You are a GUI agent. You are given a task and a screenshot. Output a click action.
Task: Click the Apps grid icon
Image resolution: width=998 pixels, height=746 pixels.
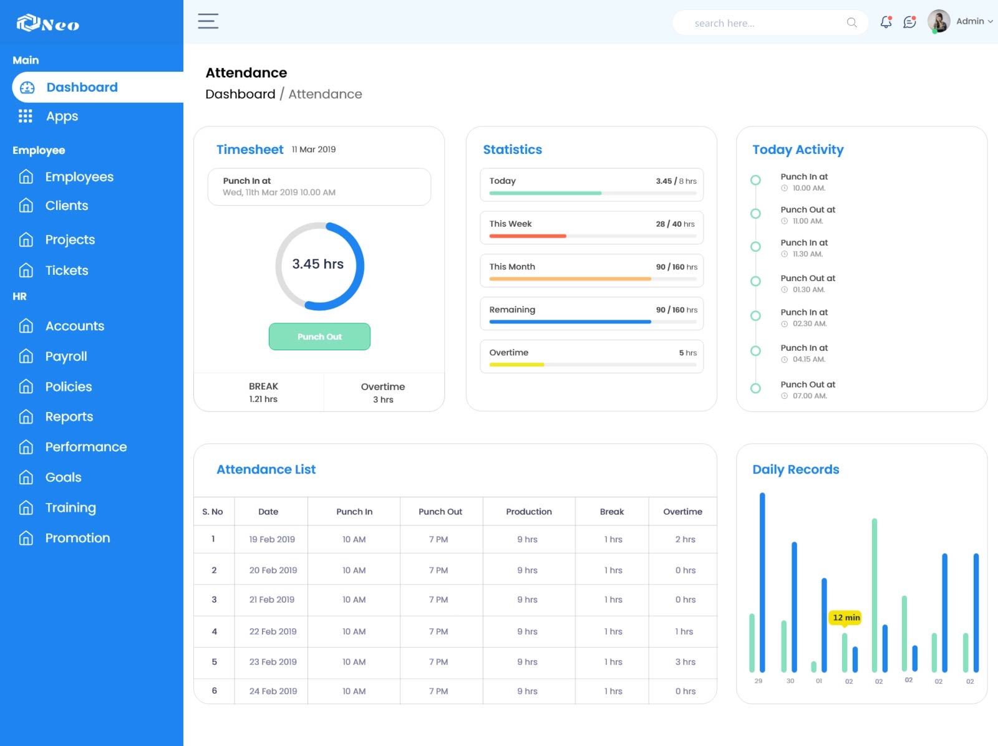(26, 116)
